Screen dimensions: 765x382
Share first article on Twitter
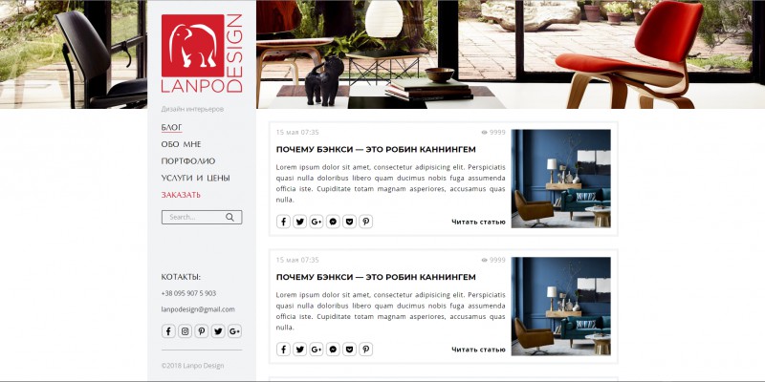point(300,222)
